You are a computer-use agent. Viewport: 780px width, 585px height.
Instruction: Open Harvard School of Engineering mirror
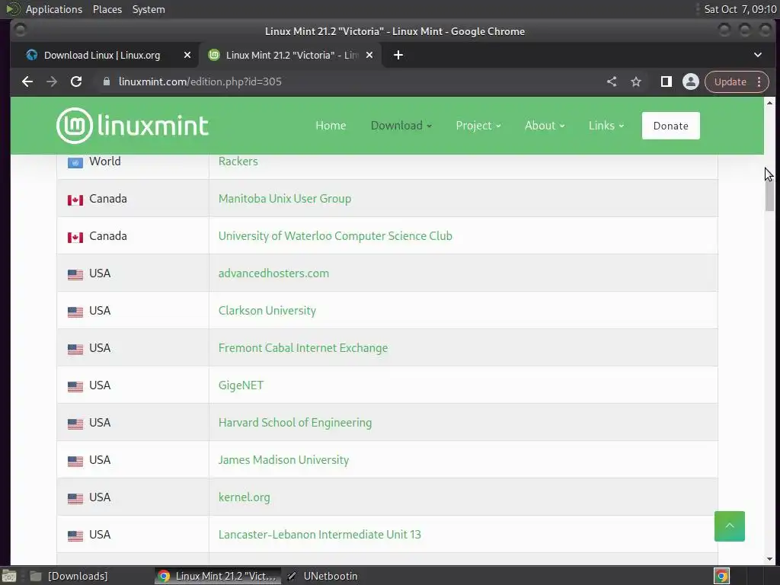click(295, 422)
